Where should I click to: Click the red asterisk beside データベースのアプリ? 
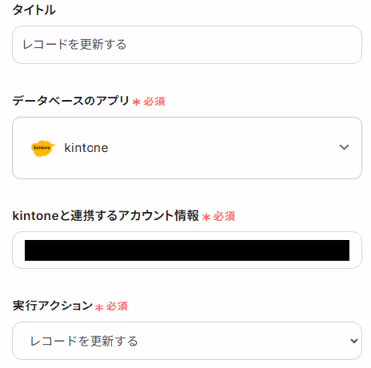coord(136,102)
